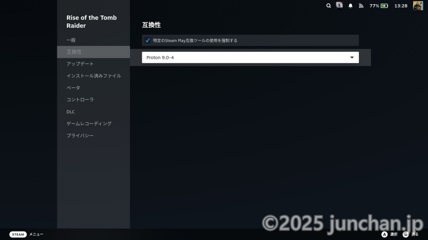Click the back button hint in the footer

(x=410, y=234)
